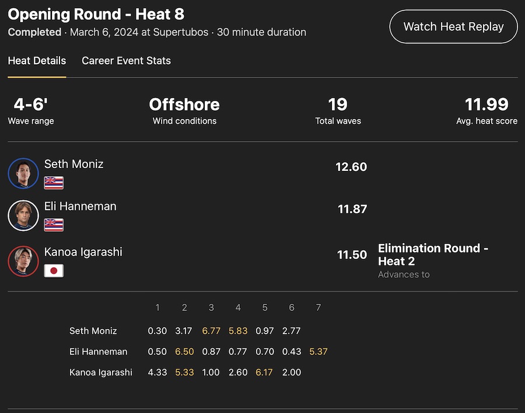Click Seth Moniz's 12.60 heat total

pyautogui.click(x=351, y=167)
